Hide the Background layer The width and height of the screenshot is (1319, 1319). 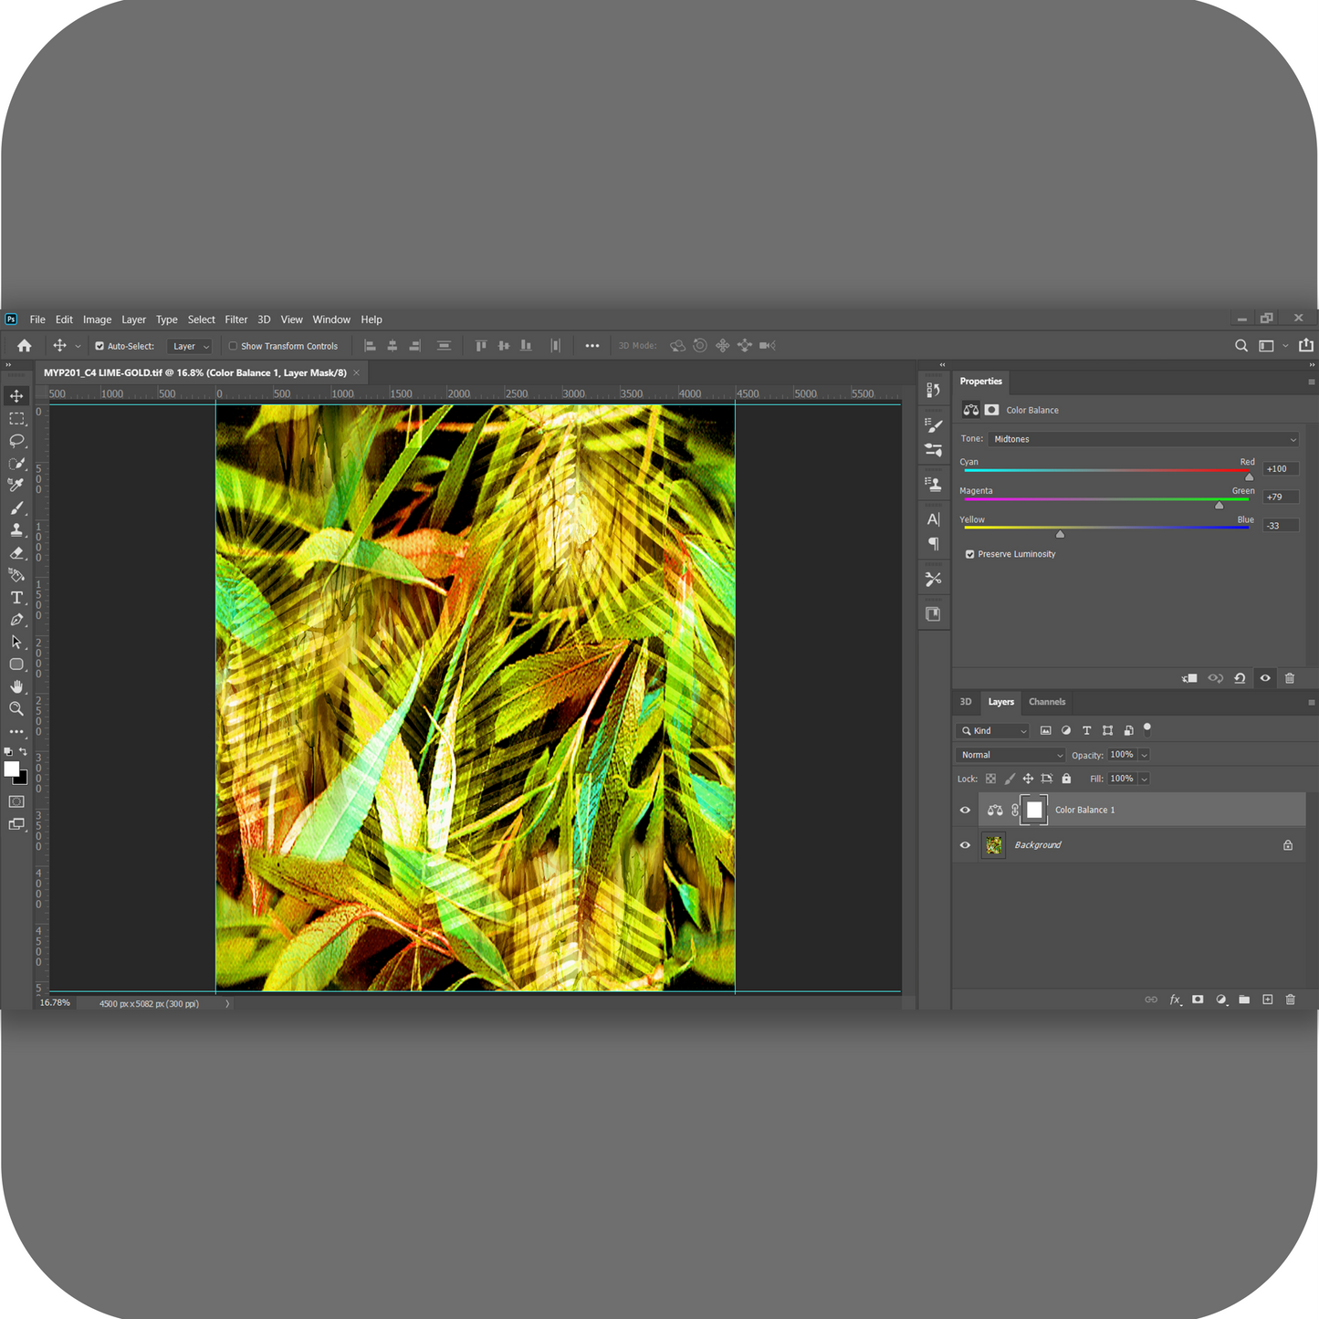(x=965, y=845)
